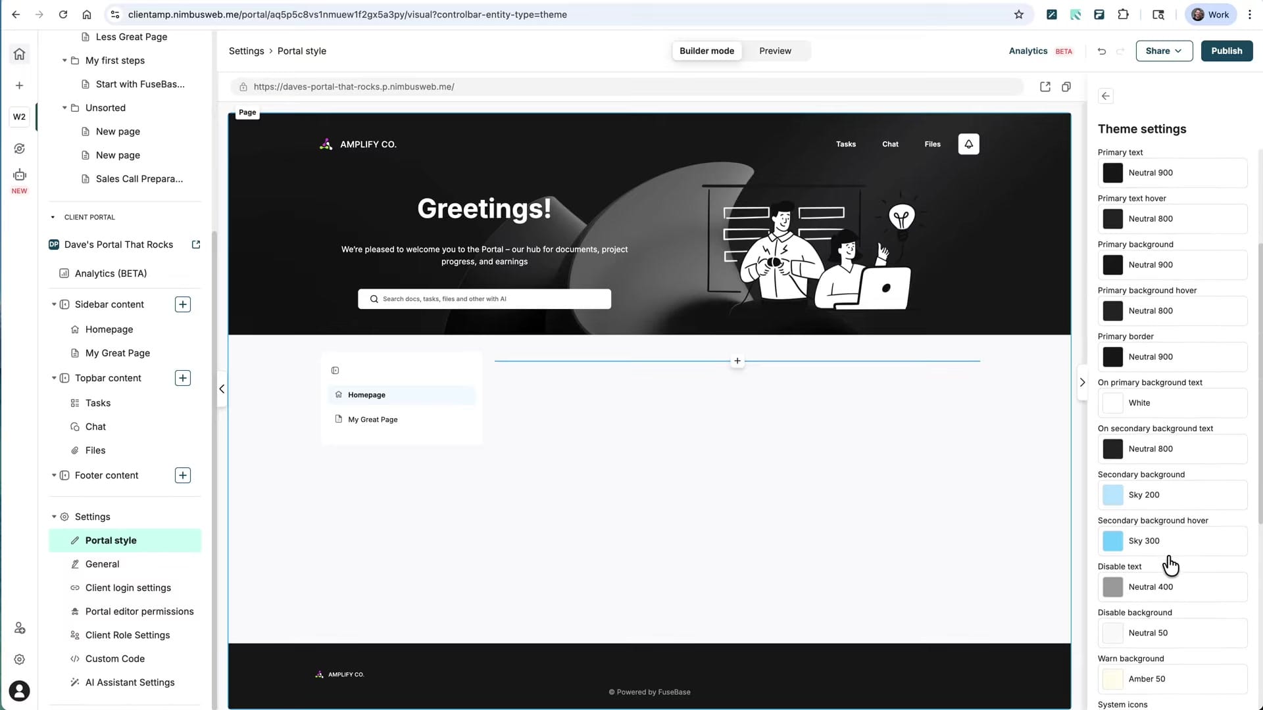Open the robot icon labeled NEW

click(x=19, y=175)
